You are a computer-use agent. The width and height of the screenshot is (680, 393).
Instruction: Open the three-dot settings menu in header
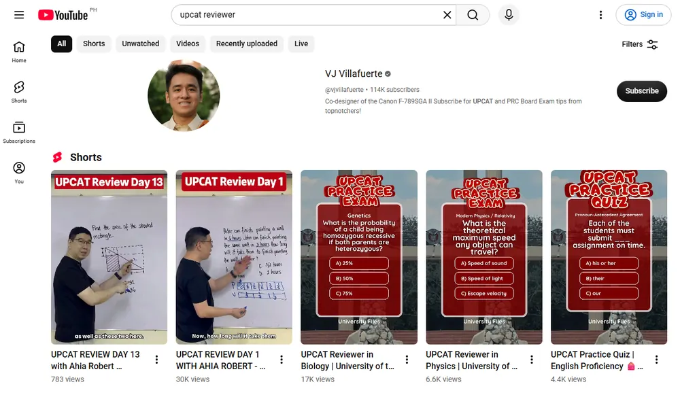(x=600, y=15)
